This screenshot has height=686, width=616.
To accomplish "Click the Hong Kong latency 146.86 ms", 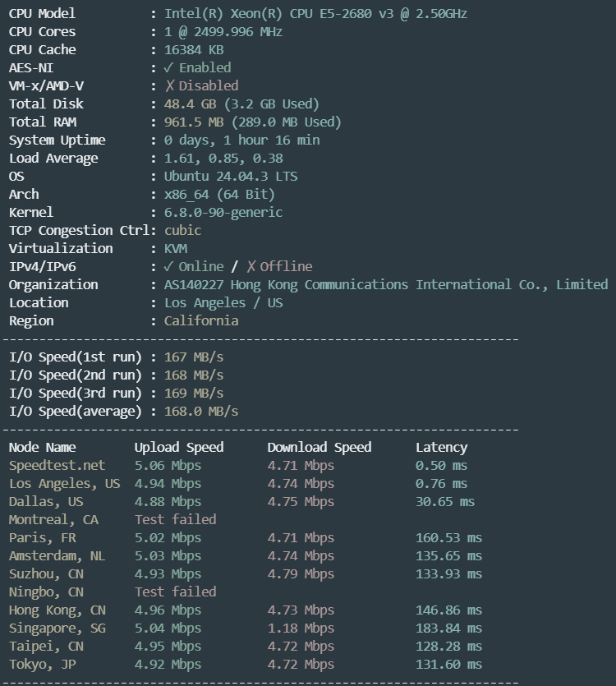I will (448, 610).
